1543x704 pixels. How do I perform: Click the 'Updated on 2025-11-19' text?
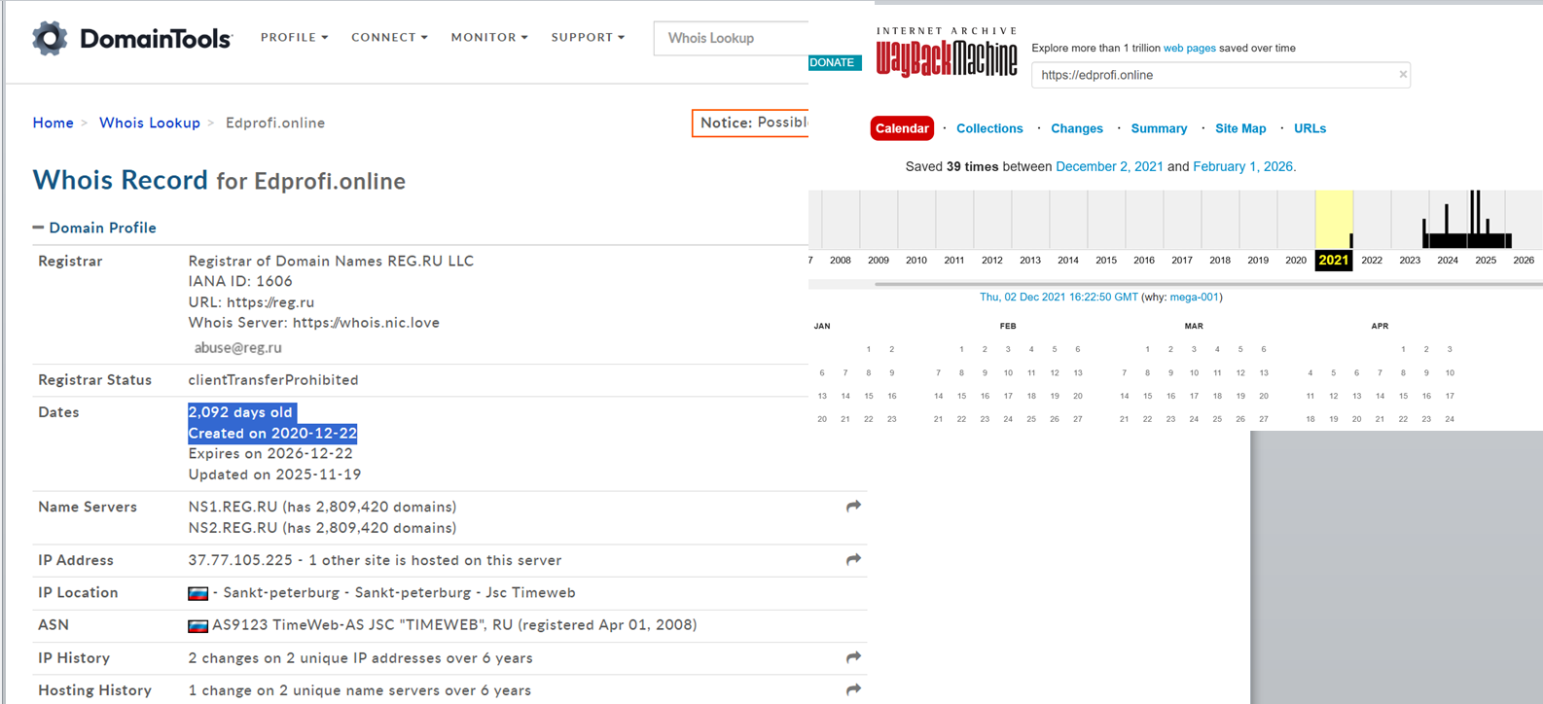coord(274,475)
